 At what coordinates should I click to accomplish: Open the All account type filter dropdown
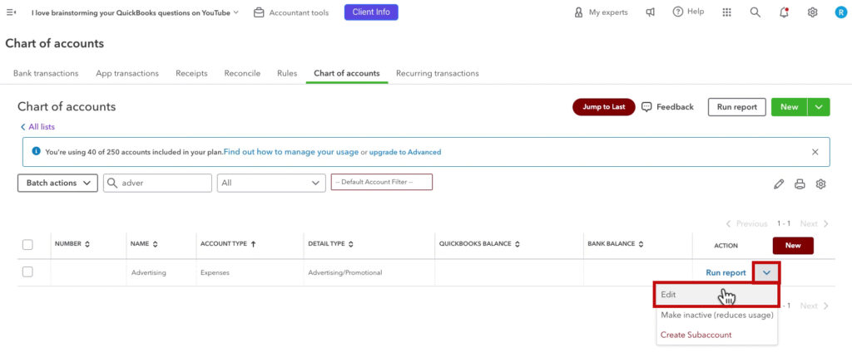(271, 183)
